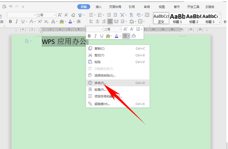Align text left in the ribbon
The width and height of the screenshot is (228, 149).
(x=91, y=22)
